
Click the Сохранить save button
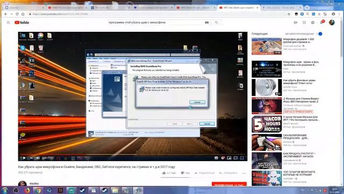pos(228,173)
